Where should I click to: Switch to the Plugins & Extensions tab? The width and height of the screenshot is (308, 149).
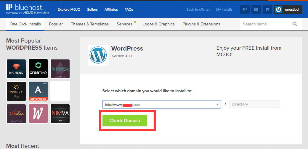(201, 24)
